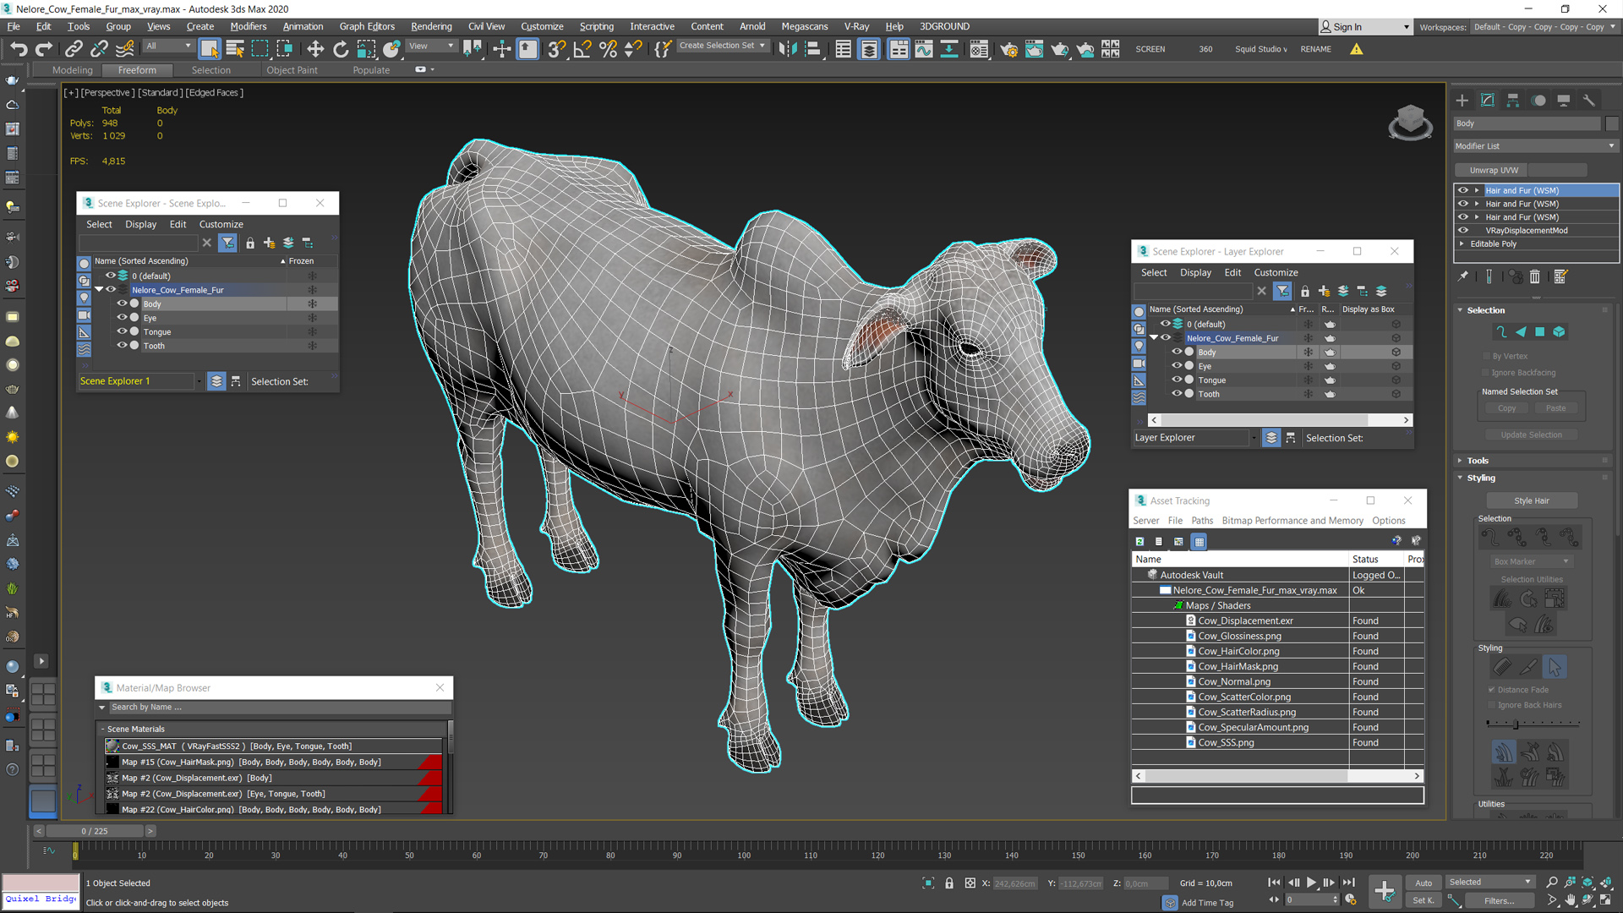Open Bitmap Performance and Memory menu

coord(1292,521)
